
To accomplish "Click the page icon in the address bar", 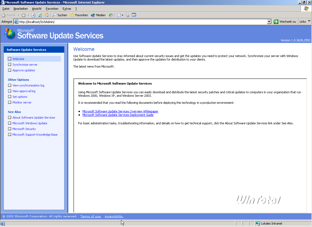I will point(16,22).
